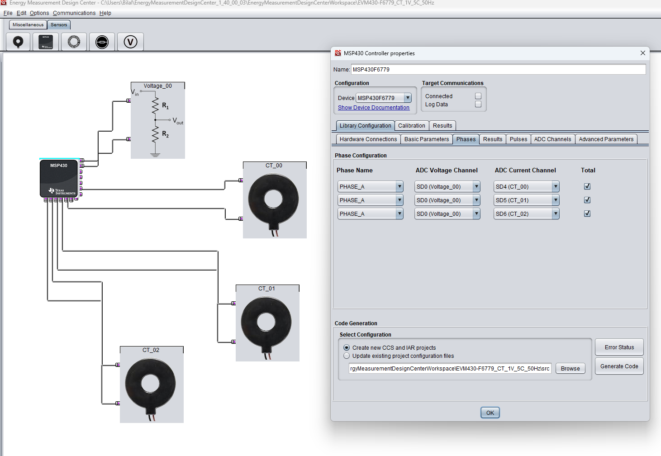This screenshot has width=661, height=456.
Task: Pick the MSP430 chip toolbar icon
Action: point(46,42)
